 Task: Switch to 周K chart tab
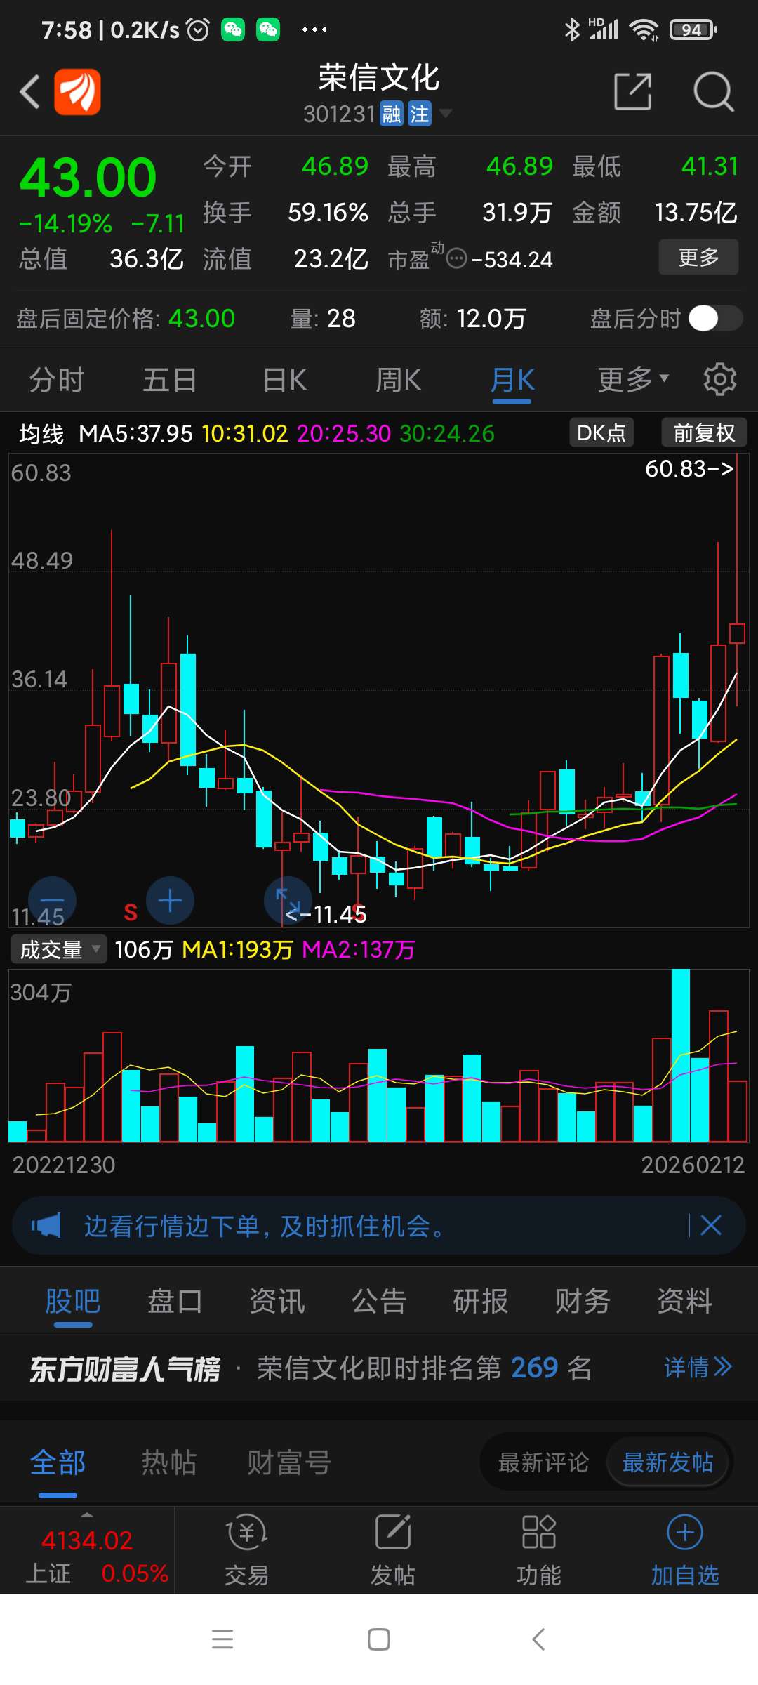(398, 380)
